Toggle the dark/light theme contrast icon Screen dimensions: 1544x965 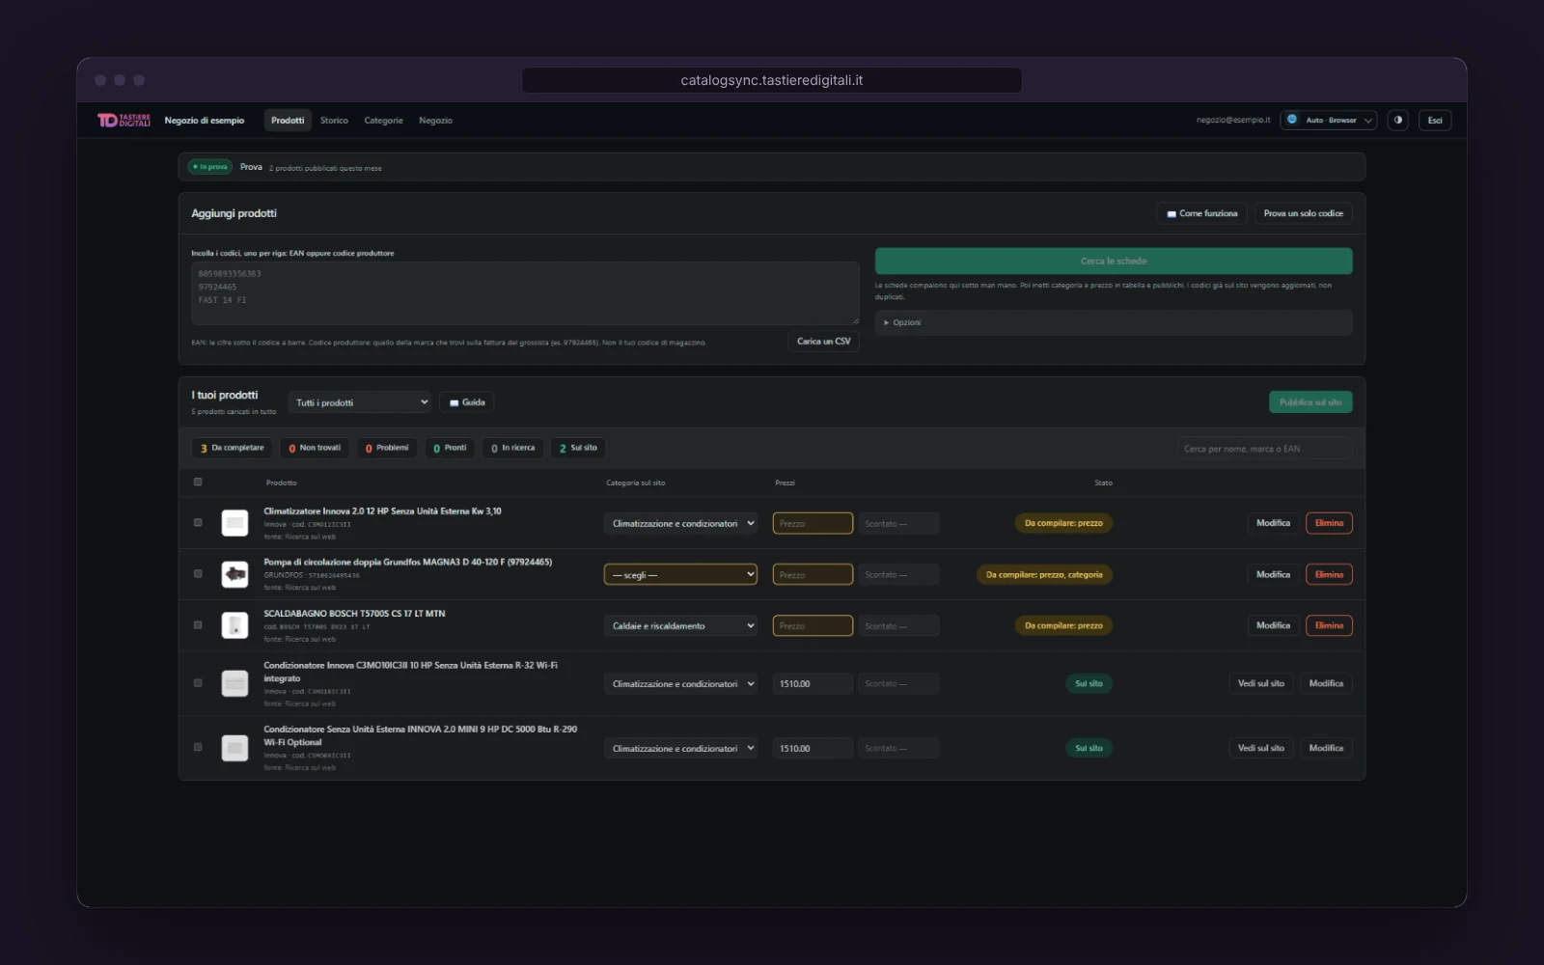1397,121
